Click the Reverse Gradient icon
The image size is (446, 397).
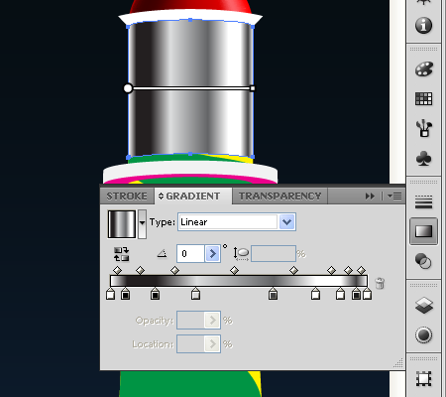(121, 254)
